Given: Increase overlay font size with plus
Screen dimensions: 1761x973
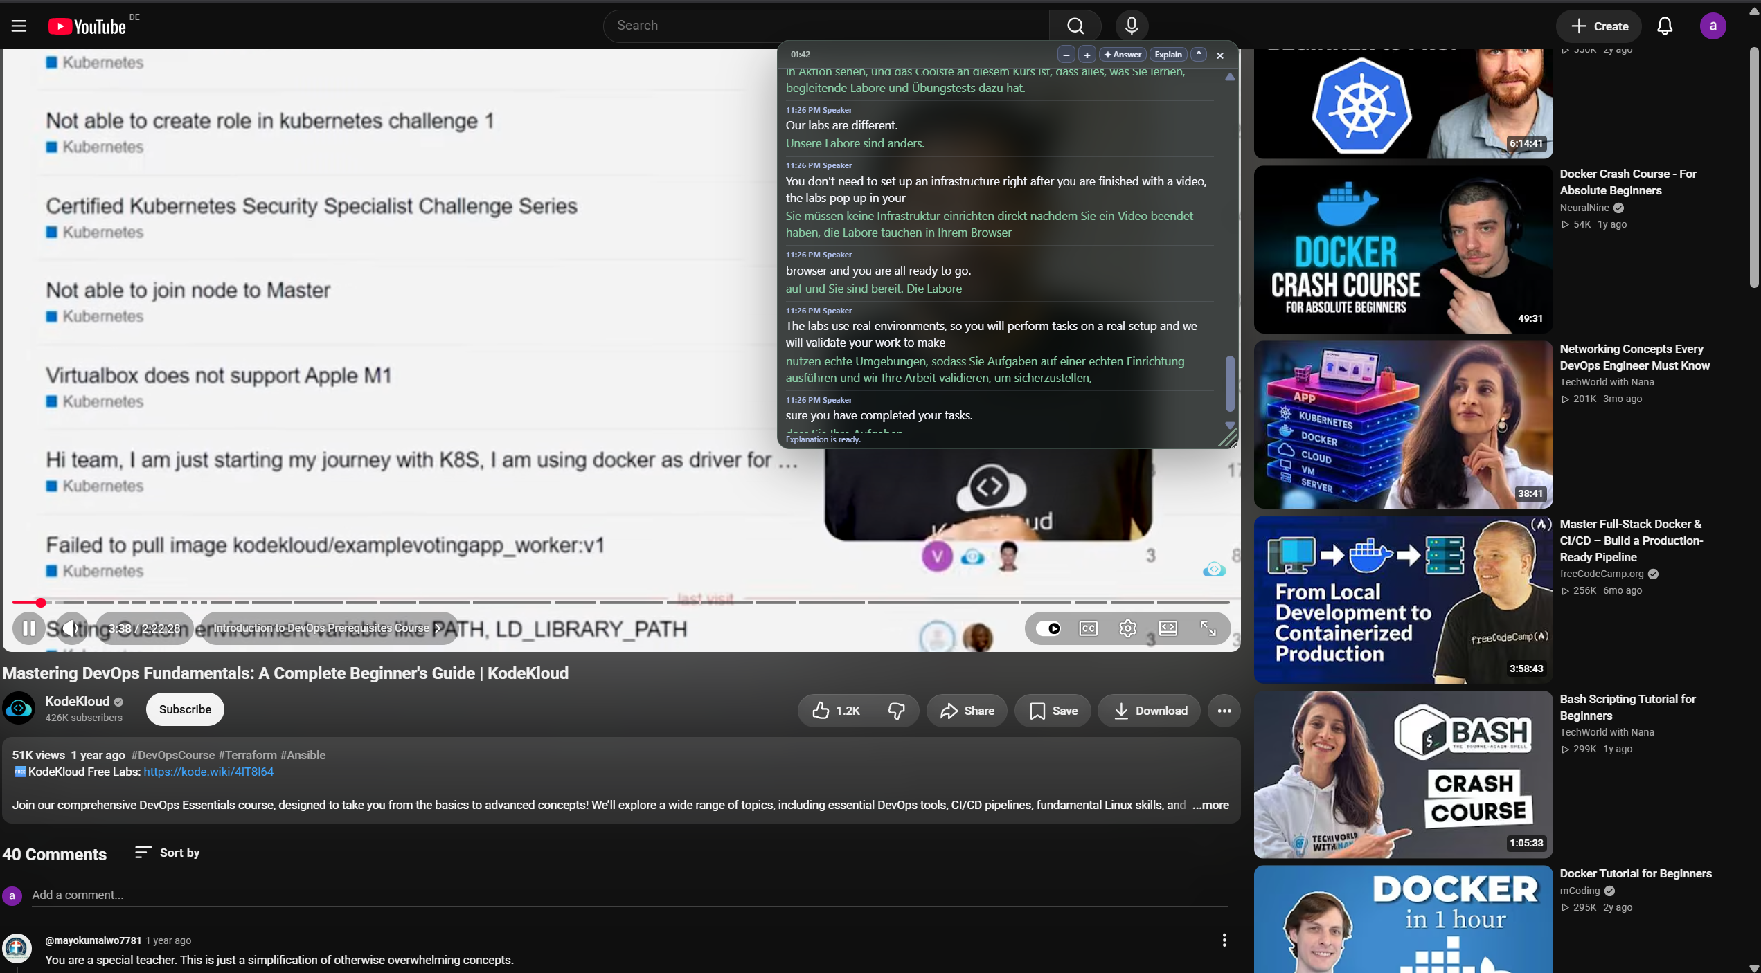Looking at the screenshot, I should click(x=1087, y=55).
